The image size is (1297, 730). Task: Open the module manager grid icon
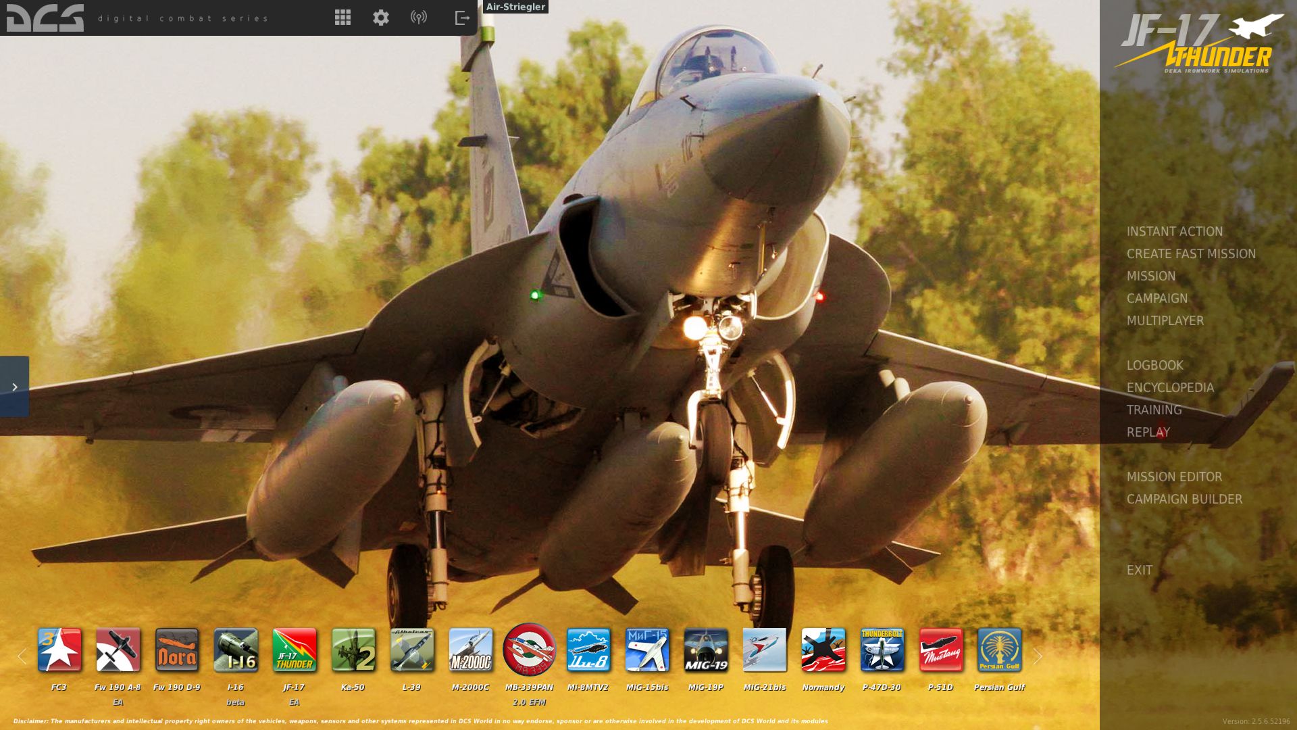[342, 18]
